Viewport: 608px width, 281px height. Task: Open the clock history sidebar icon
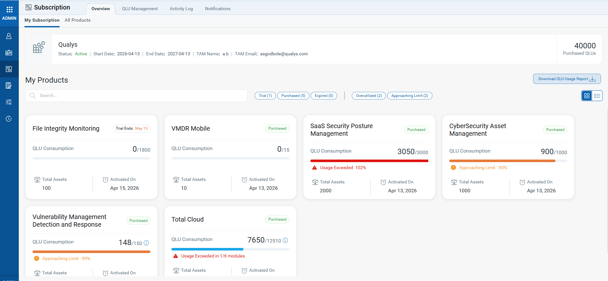pos(9,119)
